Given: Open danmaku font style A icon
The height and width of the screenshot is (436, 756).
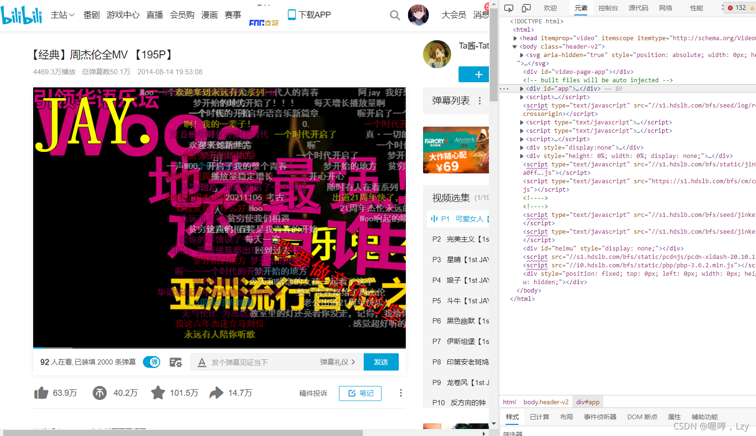Looking at the screenshot, I should 202,362.
